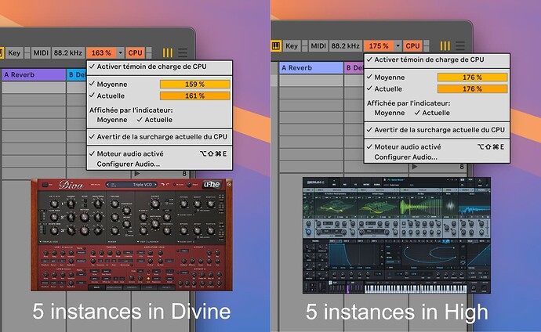Select Moyenne under Affichée par l'indicateur, 176 % menu
The width and height of the screenshot is (541, 332).
[389, 113]
